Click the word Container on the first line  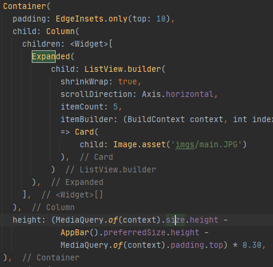coord(25,6)
